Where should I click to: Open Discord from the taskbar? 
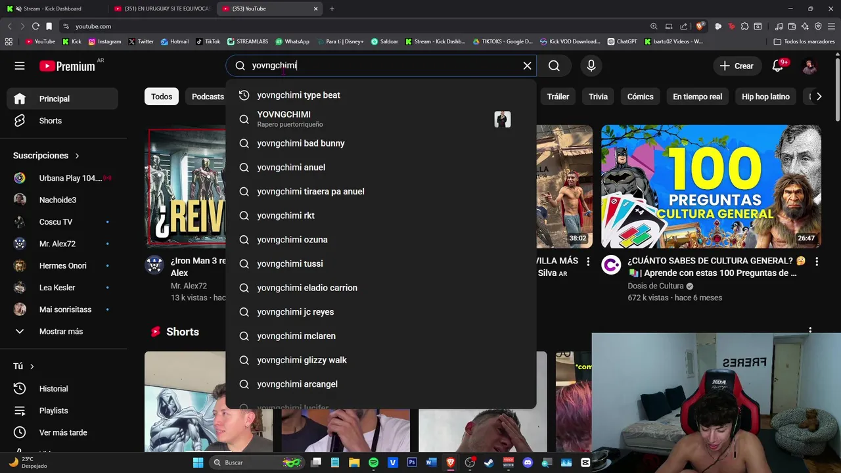point(527,462)
